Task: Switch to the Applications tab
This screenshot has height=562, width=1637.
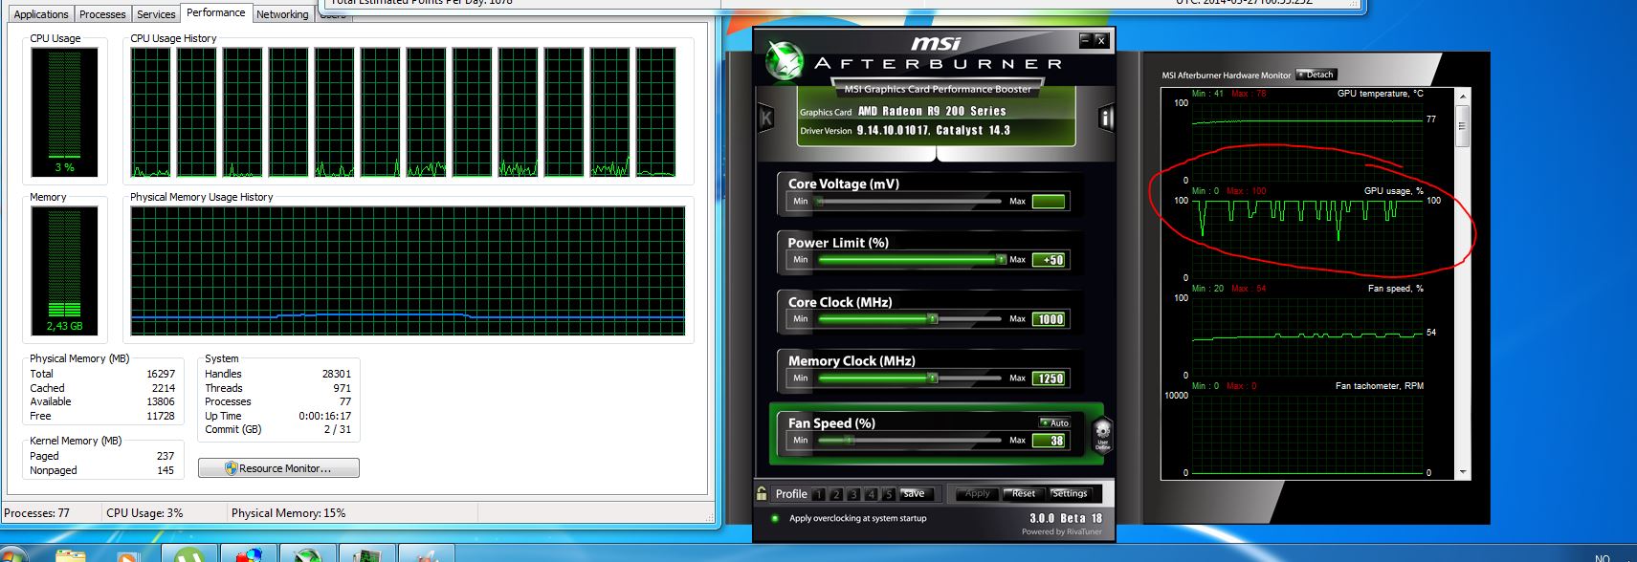Action: 41,14
